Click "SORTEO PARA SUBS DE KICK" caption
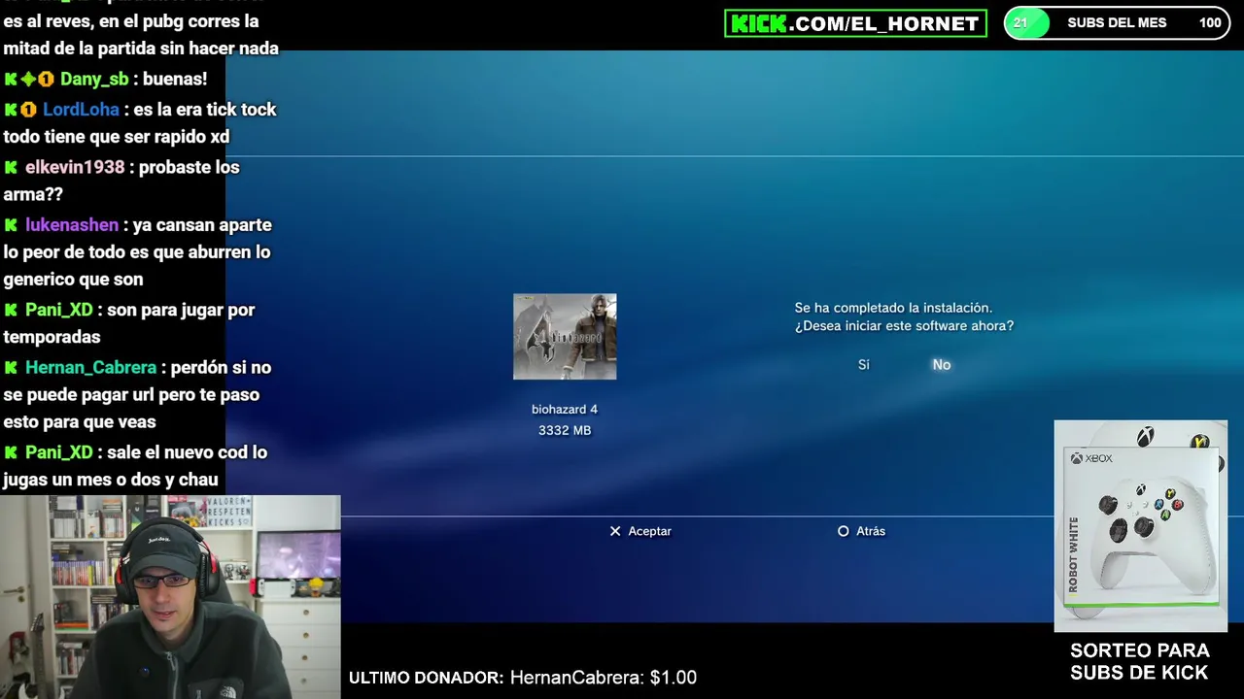The width and height of the screenshot is (1244, 699). [x=1139, y=661]
